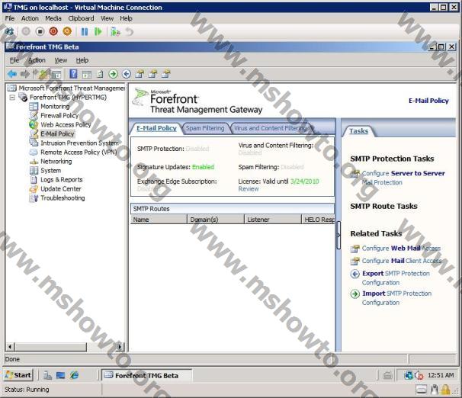This screenshot has width=462, height=398.
Task: Click Configure Server to Server Mail Protection
Action: click(x=403, y=178)
